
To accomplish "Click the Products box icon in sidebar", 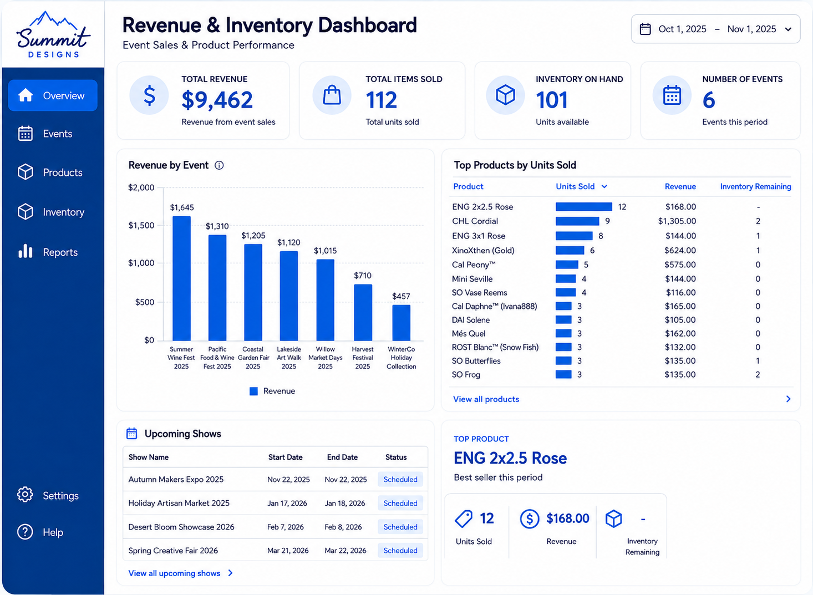I will point(26,172).
